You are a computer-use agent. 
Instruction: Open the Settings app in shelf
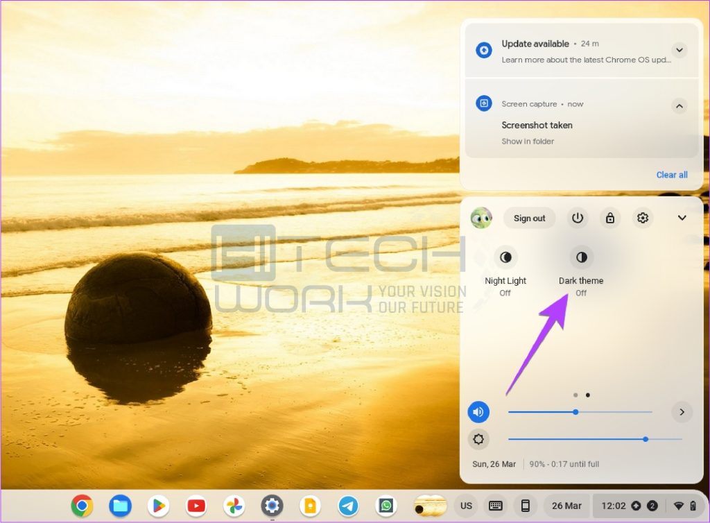pyautogui.click(x=272, y=506)
